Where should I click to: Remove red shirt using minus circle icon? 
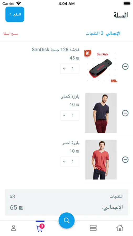125,159
